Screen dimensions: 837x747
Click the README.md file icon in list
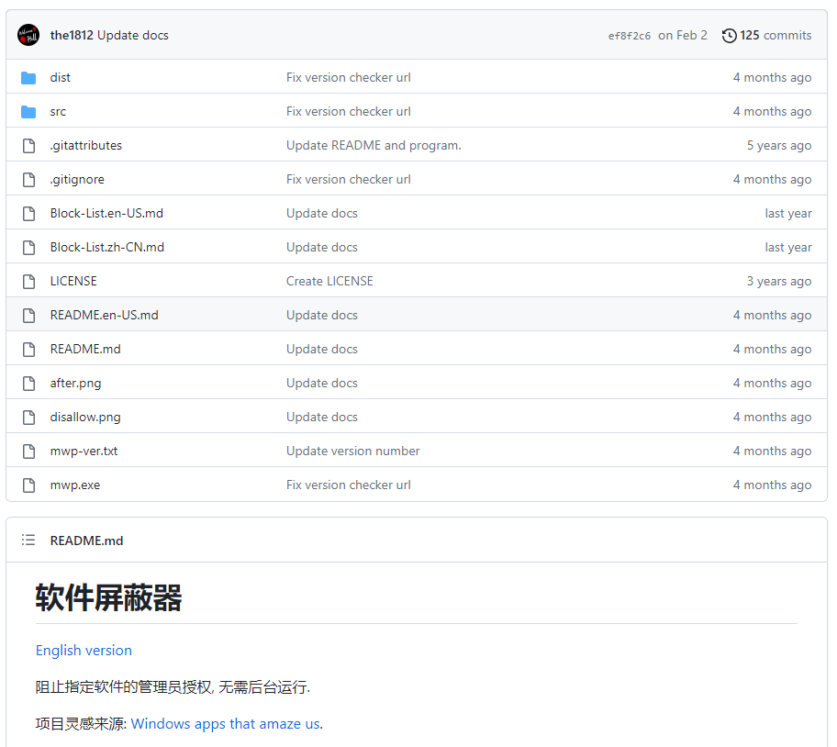click(28, 350)
